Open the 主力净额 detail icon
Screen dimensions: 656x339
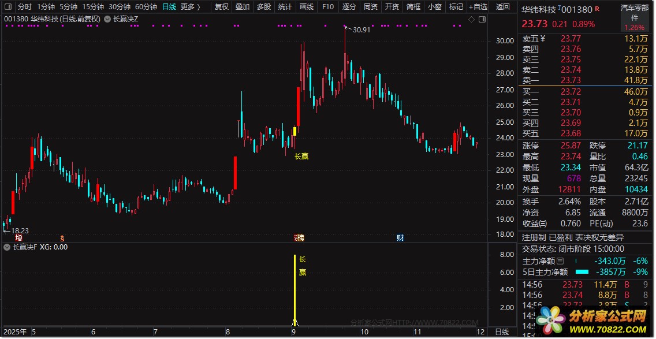pyautogui.click(x=560, y=261)
